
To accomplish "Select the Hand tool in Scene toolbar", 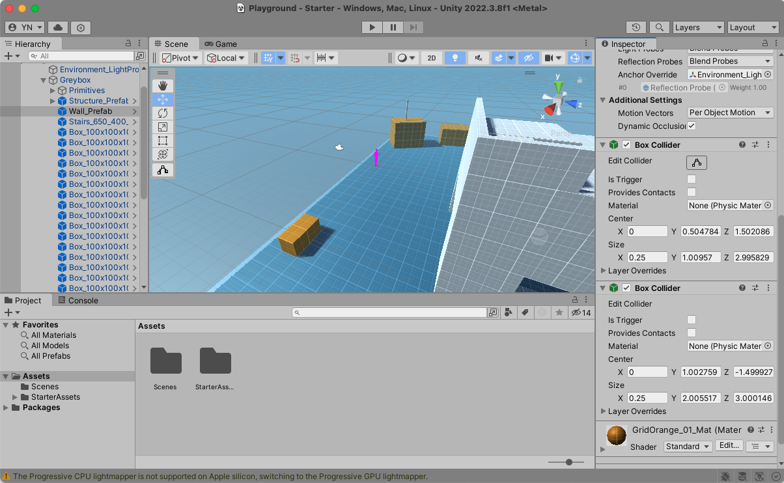I will click(163, 86).
